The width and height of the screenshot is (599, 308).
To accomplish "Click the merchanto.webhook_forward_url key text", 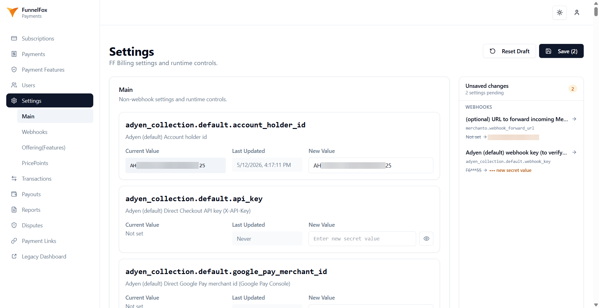I will point(500,128).
